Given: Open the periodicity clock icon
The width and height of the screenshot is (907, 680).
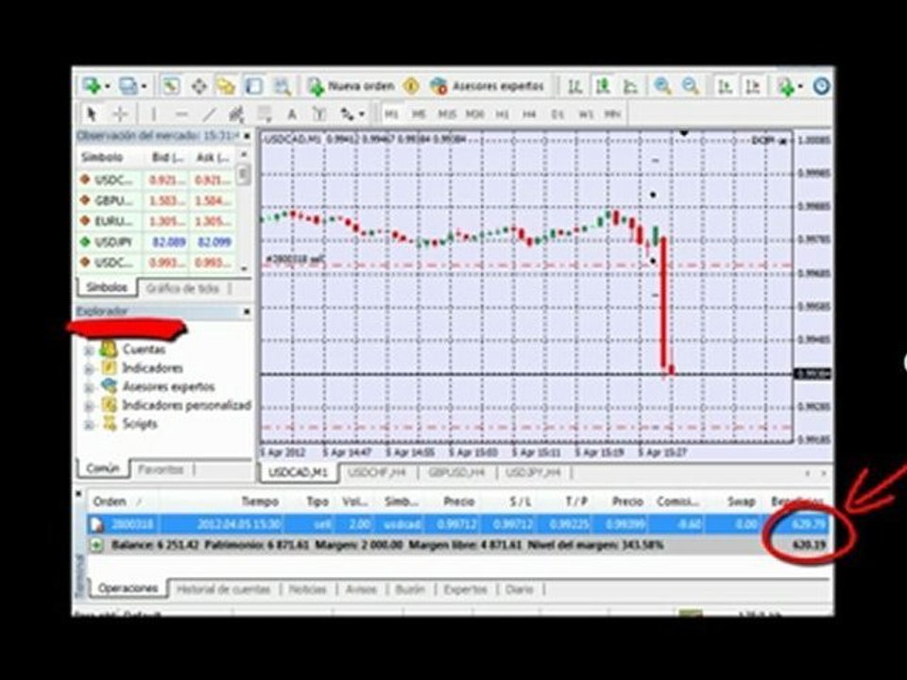Looking at the screenshot, I should [x=821, y=86].
